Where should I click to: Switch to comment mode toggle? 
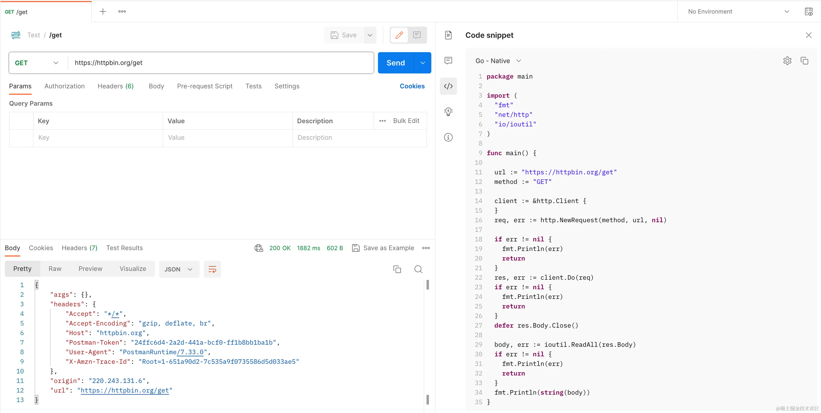[416, 35]
